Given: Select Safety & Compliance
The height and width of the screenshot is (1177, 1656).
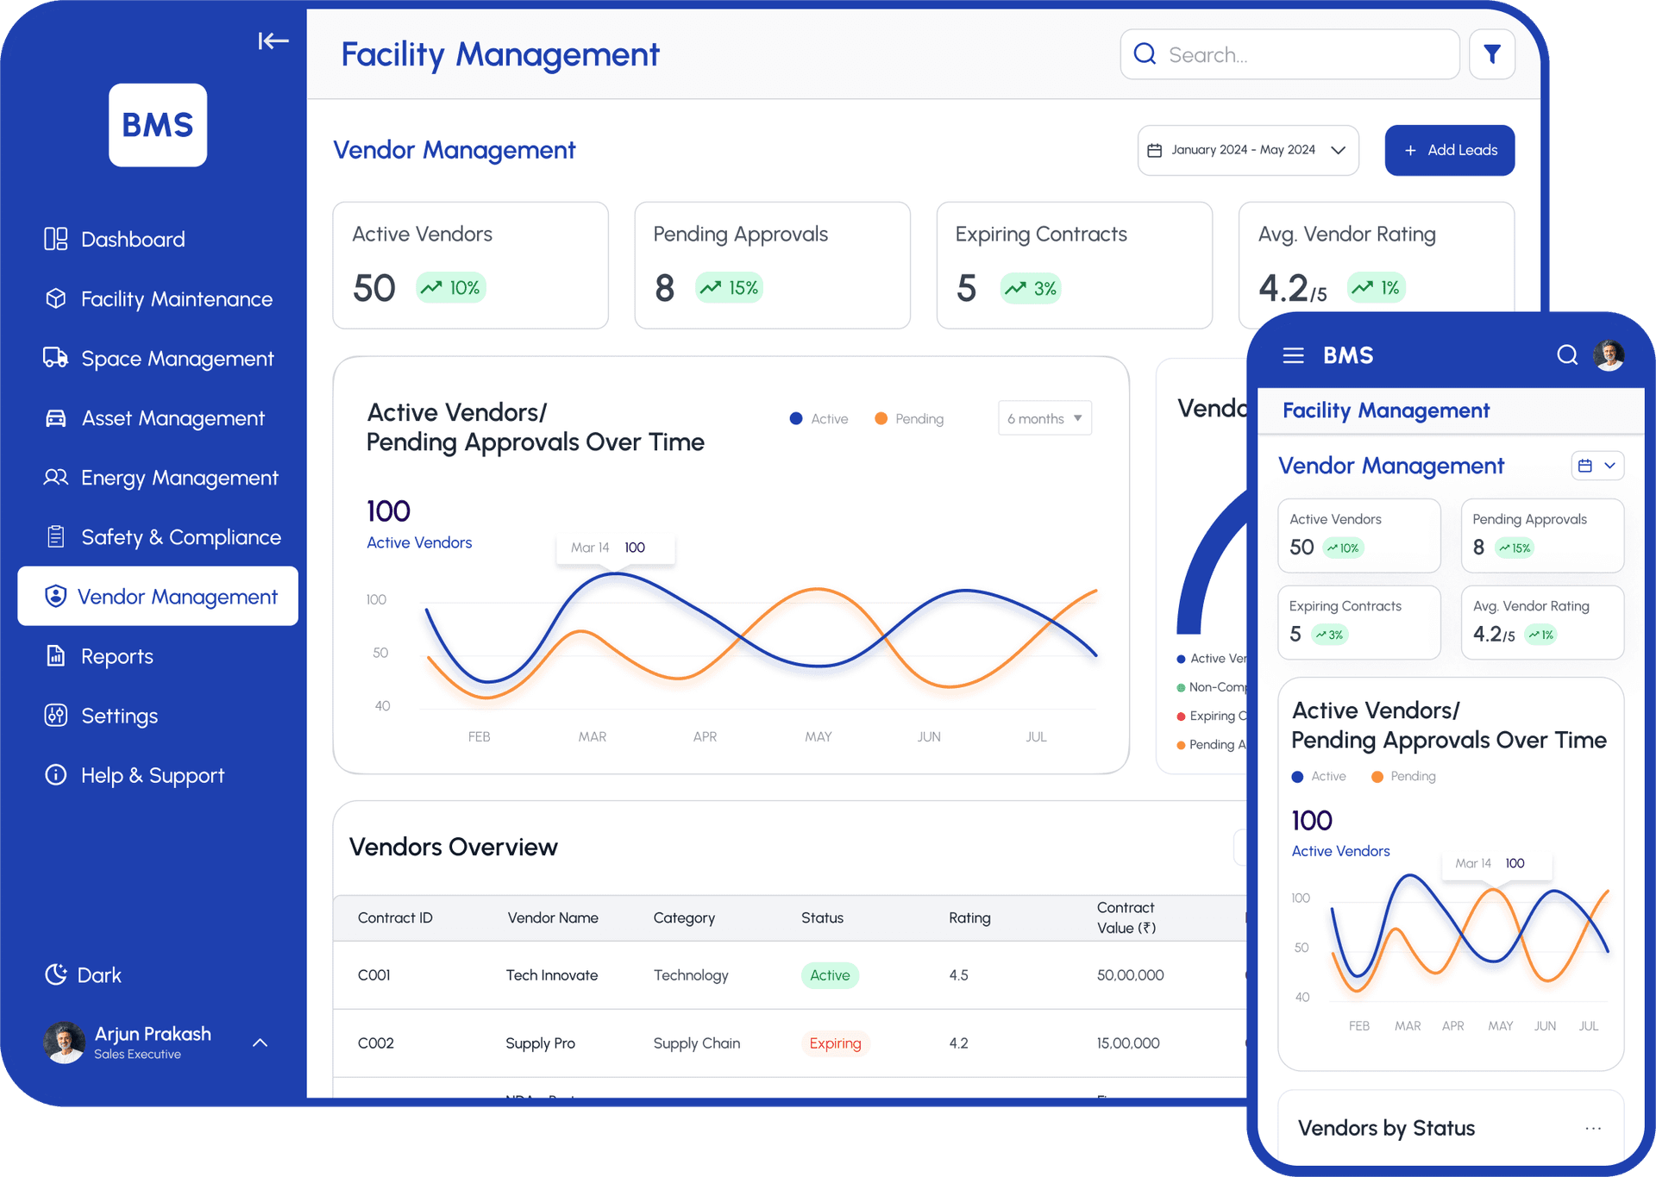Looking at the screenshot, I should point(181,536).
